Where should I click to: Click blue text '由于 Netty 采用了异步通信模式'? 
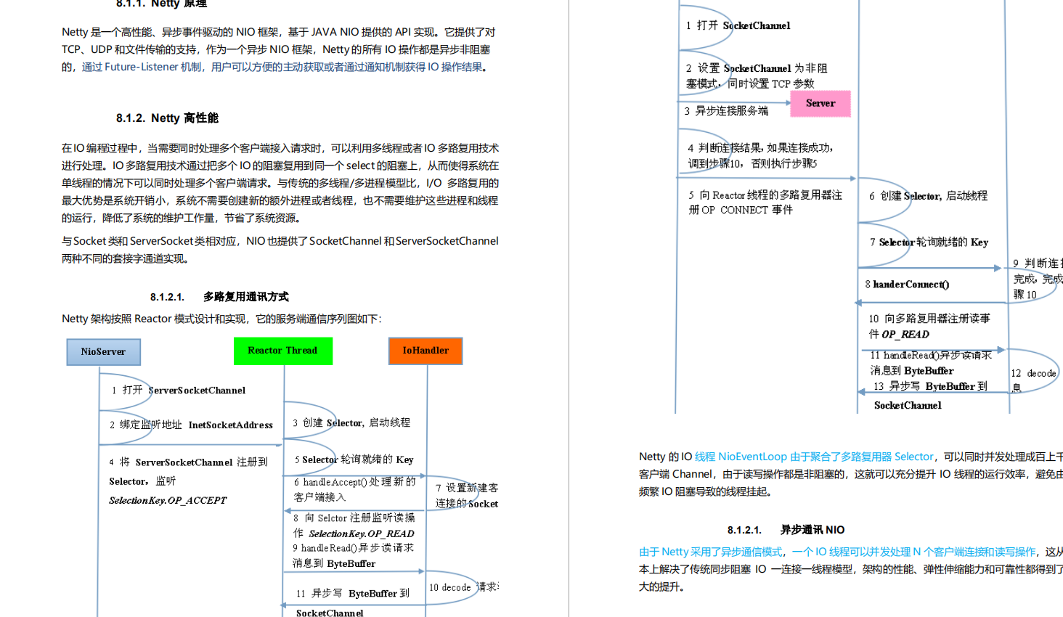pyautogui.click(x=711, y=552)
